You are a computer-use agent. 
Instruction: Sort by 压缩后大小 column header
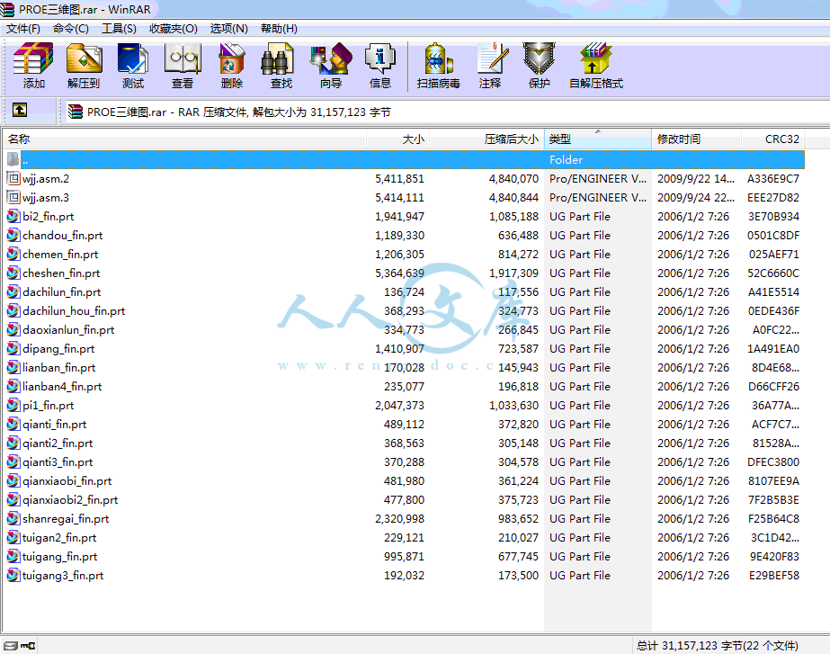[x=486, y=139]
